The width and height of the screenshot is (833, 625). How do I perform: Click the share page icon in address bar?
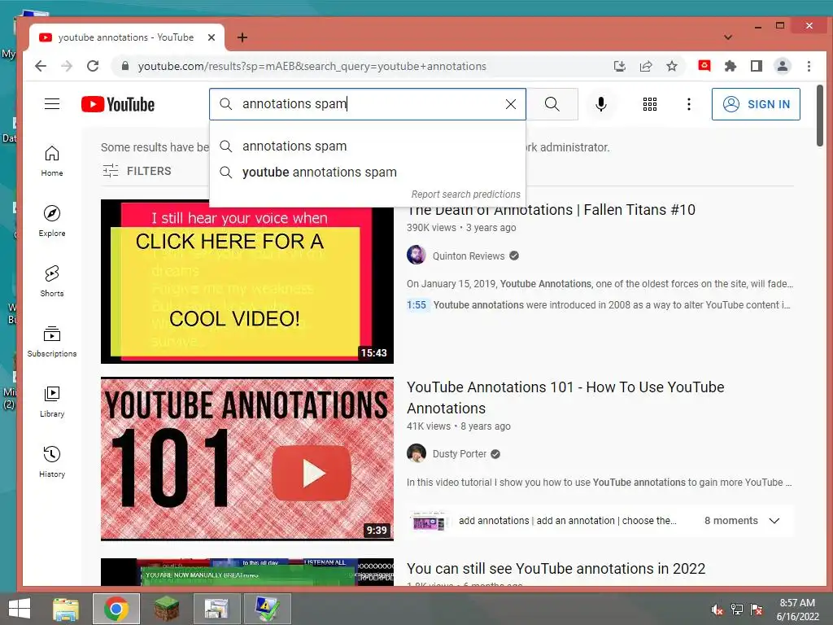click(646, 66)
